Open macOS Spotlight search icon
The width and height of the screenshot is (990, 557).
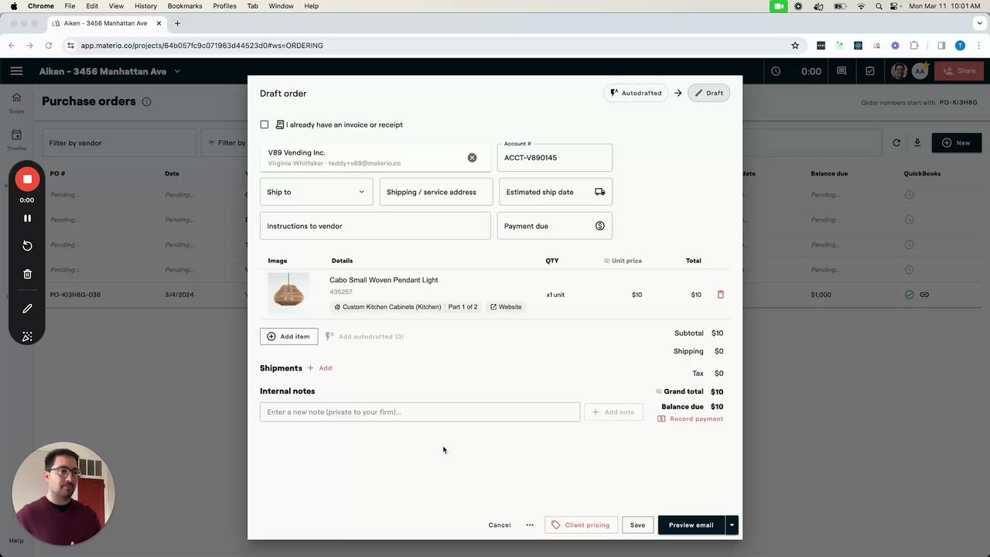tap(879, 6)
